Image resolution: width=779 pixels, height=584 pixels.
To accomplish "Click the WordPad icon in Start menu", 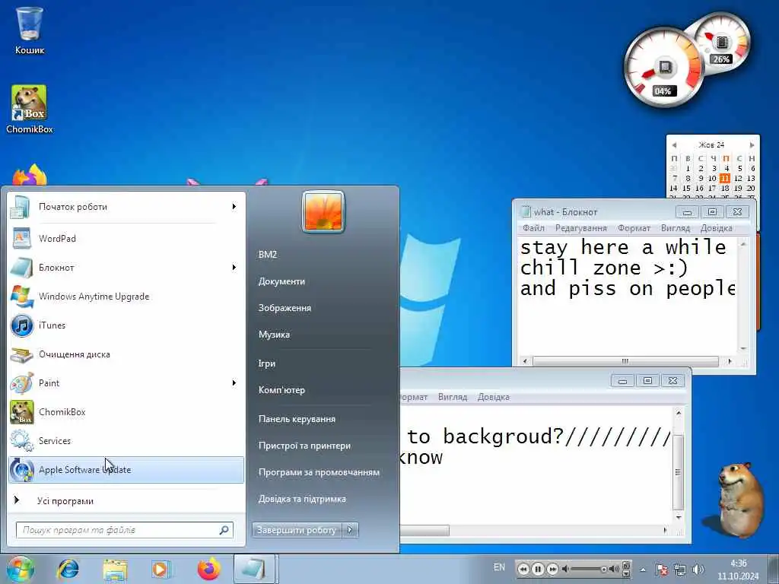I will [21, 238].
